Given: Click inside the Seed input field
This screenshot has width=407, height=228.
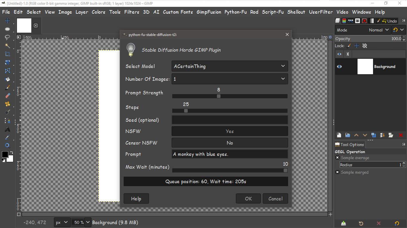Looking at the screenshot, I should click(229, 120).
